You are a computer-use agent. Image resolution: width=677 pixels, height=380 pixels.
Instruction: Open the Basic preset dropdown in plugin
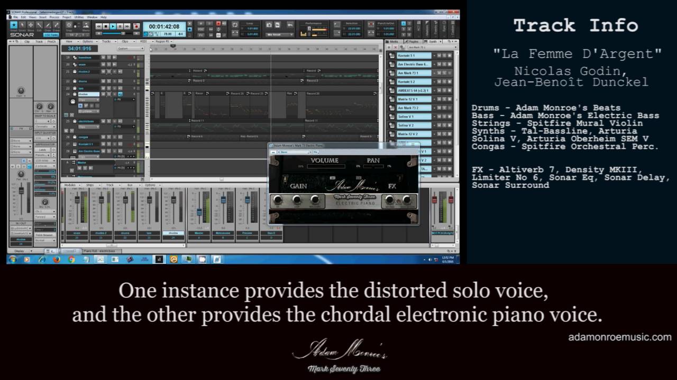294,152
